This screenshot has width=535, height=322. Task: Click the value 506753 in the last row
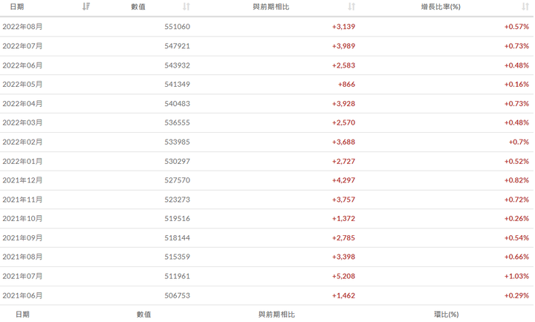click(177, 295)
